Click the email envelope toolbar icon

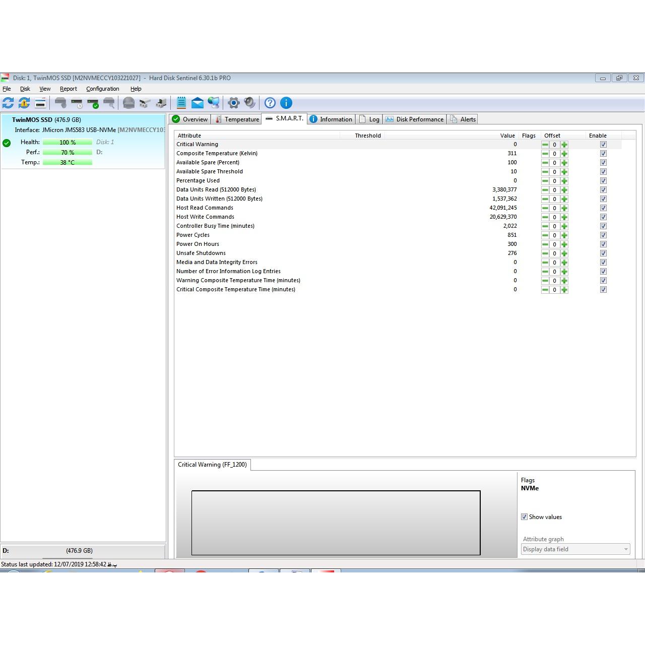pos(198,103)
